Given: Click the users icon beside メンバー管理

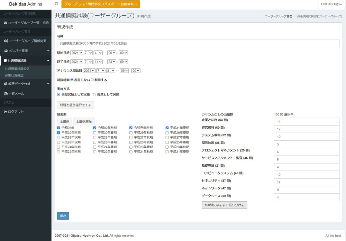Looking at the screenshot, I should (x=6, y=51).
